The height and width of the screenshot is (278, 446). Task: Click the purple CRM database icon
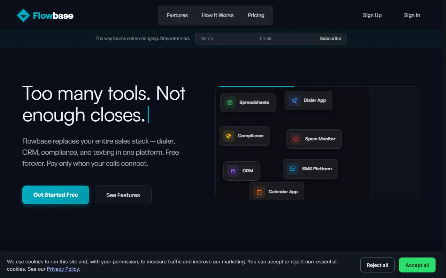[233, 171]
